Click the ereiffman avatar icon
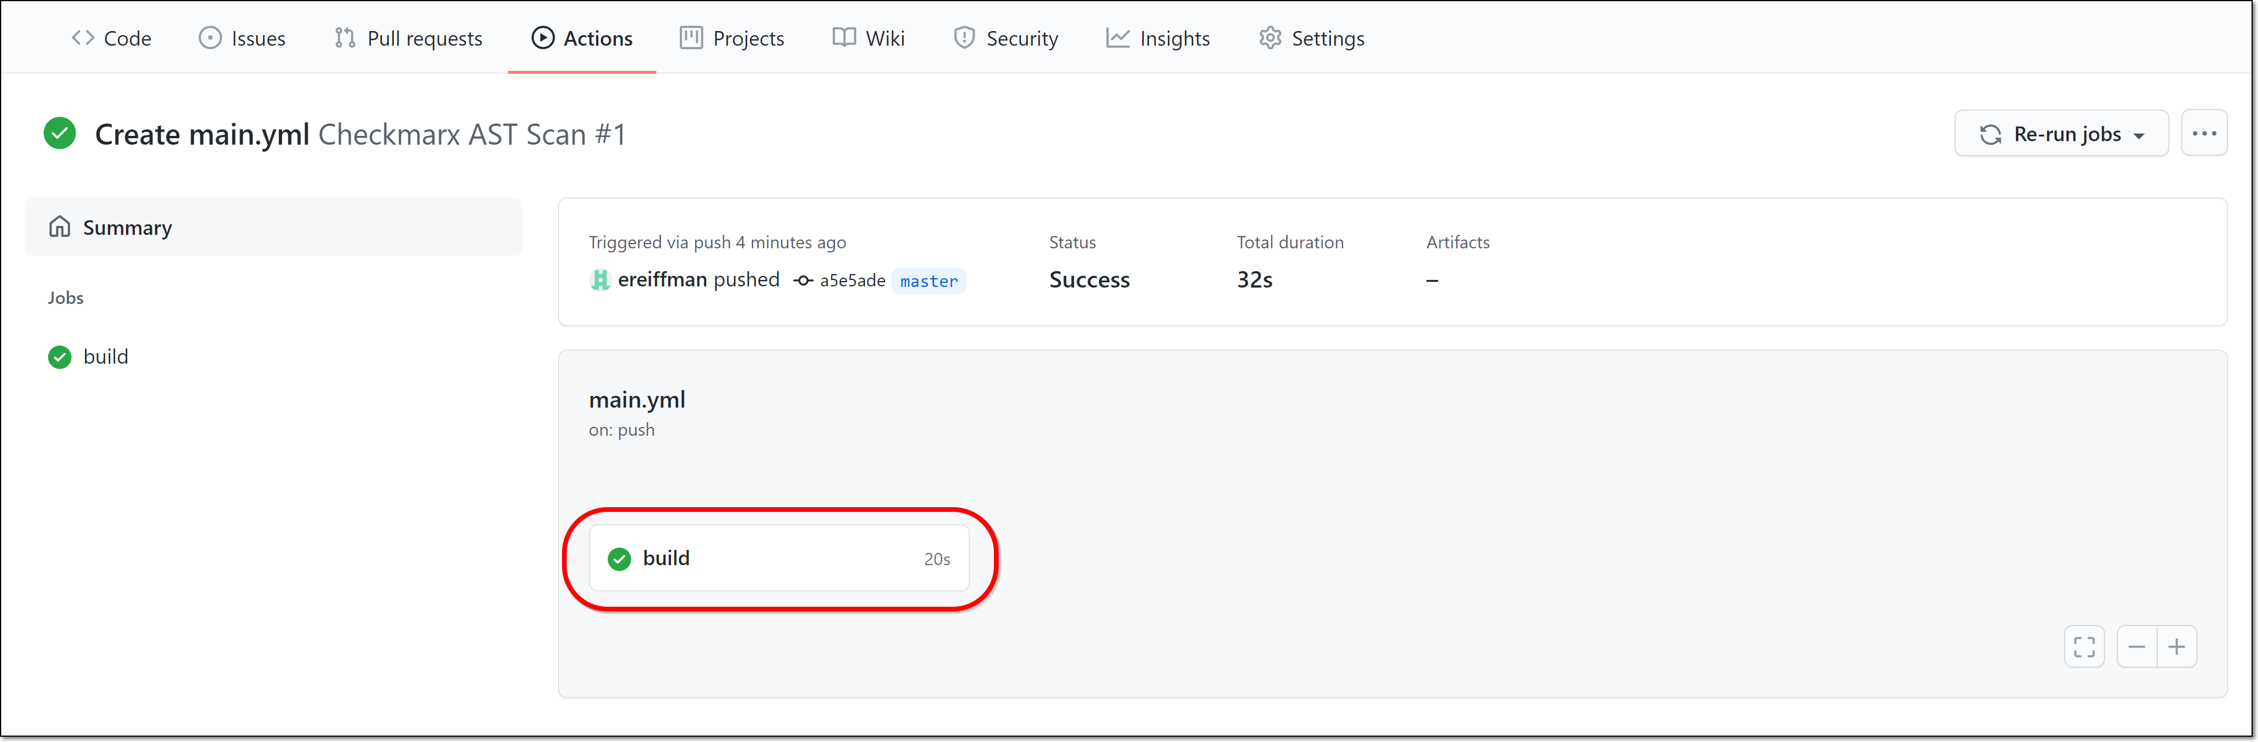Viewport: 2258px width, 742px height. 600,279
